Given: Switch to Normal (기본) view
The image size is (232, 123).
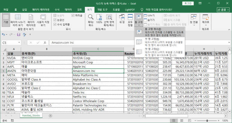Looking at the screenshot, I should coord(6,20).
